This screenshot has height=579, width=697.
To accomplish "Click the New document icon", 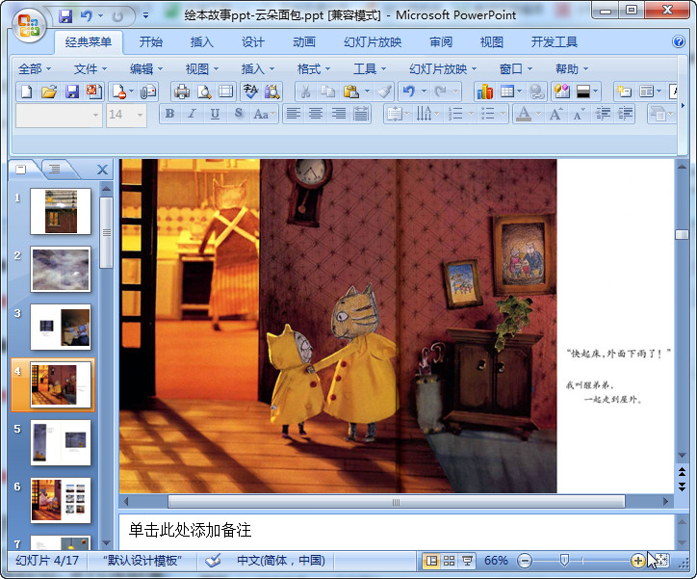I will click(x=27, y=92).
